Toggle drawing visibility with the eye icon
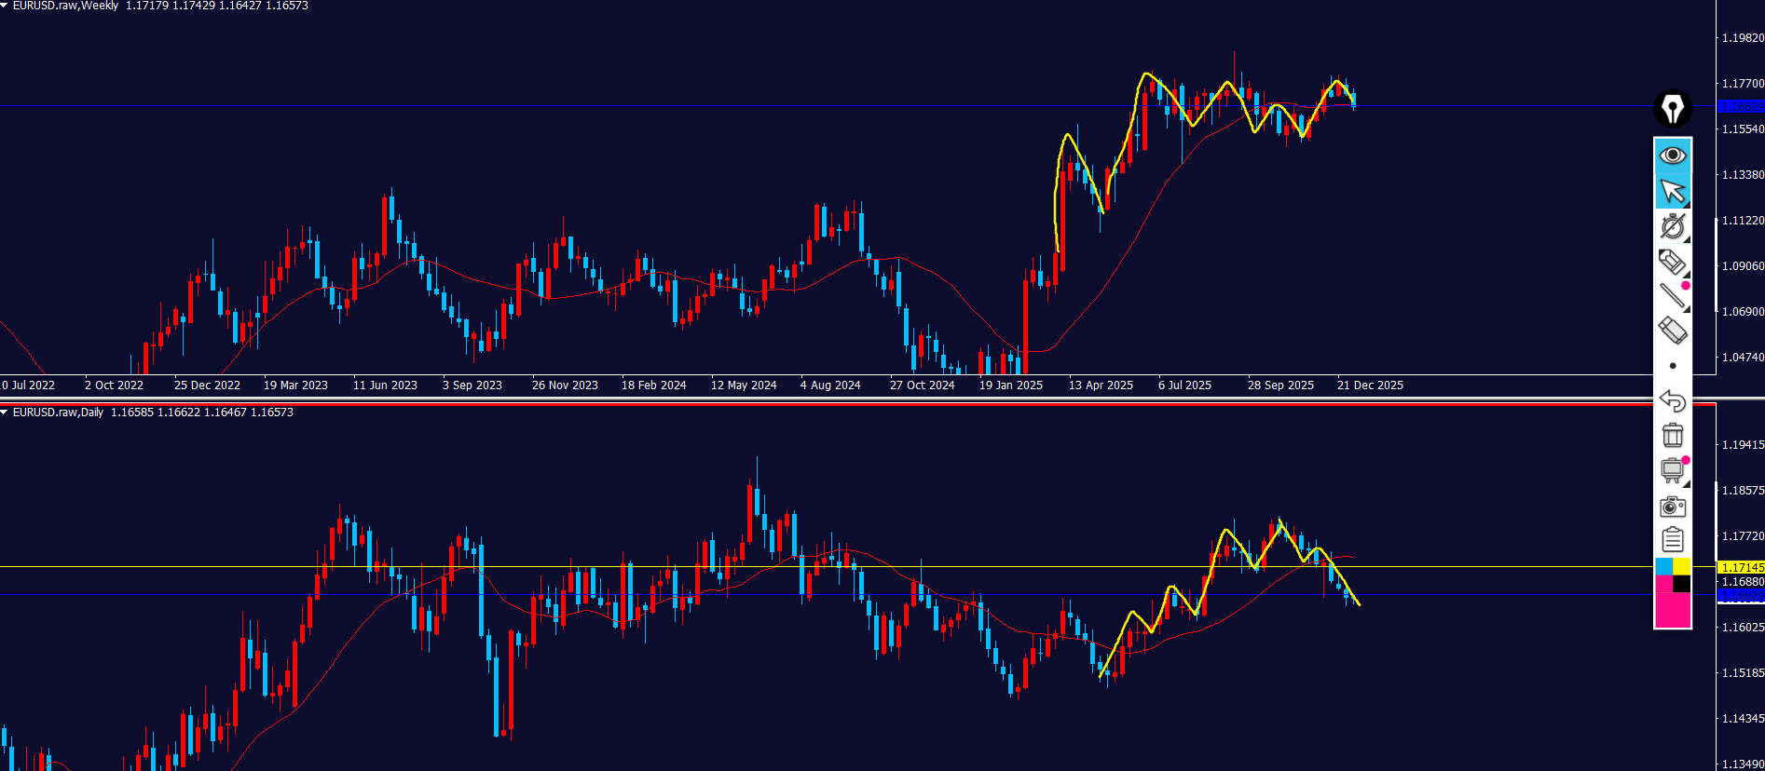Image resolution: width=1765 pixels, height=771 pixels. coord(1673,155)
